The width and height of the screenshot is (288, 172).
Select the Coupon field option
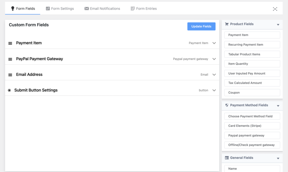coord(252,92)
